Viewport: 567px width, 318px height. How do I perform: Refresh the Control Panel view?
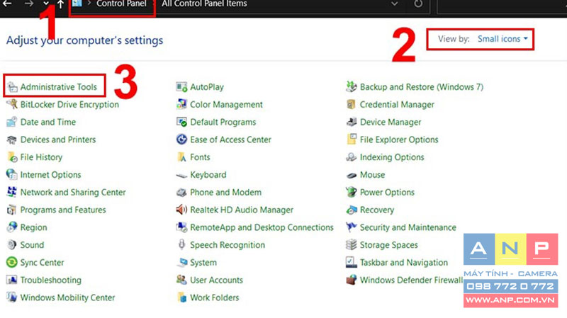418,4
